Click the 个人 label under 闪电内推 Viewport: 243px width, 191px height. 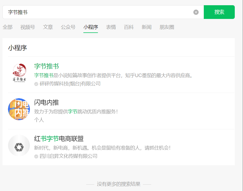coord(39,120)
